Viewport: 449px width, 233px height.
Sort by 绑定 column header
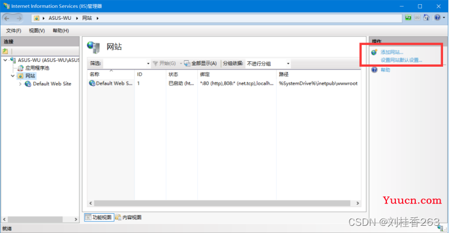point(237,74)
